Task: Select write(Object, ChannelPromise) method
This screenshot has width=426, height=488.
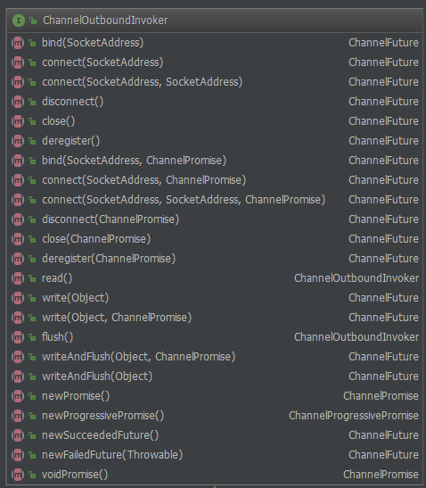Action: [117, 318]
